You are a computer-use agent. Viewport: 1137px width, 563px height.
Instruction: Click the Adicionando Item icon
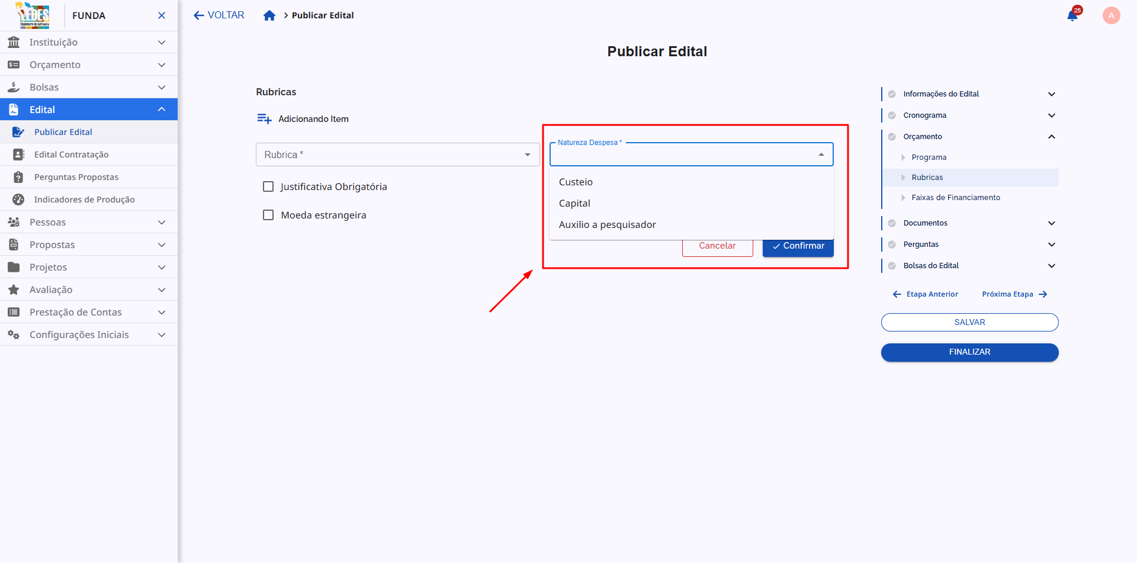pos(264,118)
